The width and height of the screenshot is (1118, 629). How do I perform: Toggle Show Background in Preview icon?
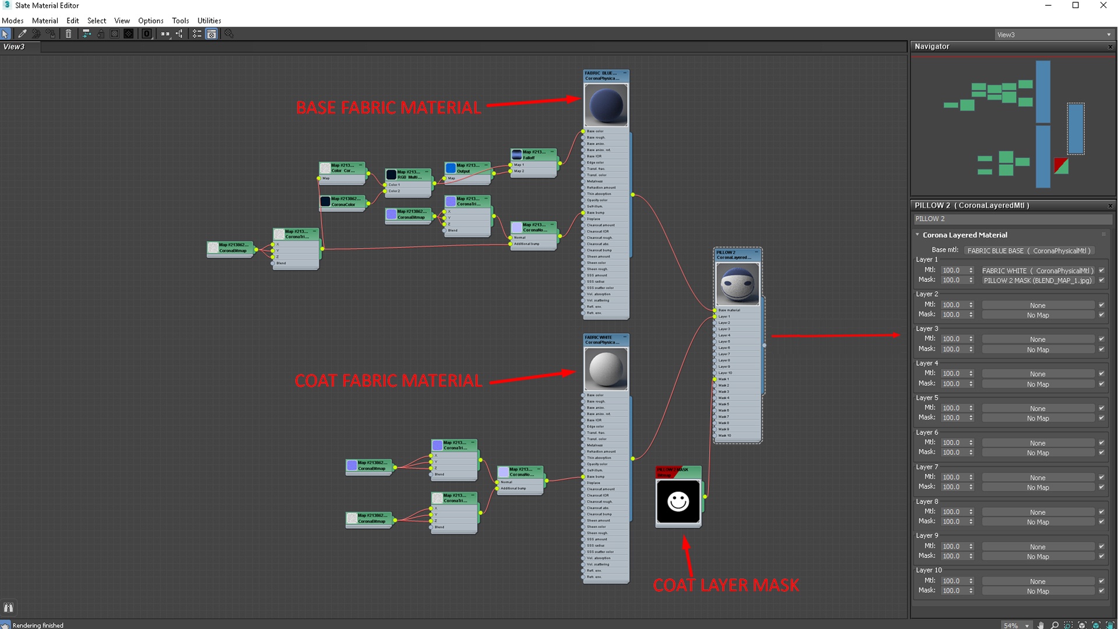click(129, 34)
